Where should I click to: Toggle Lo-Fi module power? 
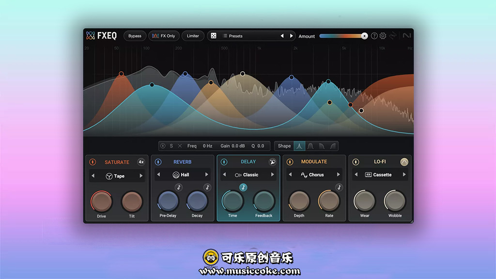pyautogui.click(x=356, y=162)
